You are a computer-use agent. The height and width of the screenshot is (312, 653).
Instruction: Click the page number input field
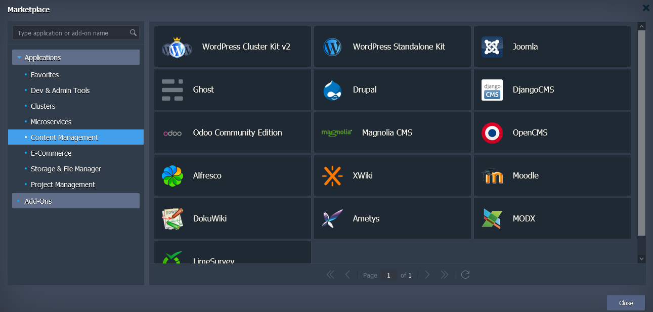(x=389, y=275)
